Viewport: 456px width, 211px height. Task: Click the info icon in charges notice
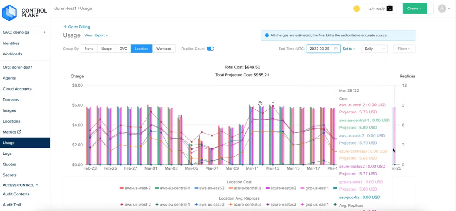coord(267,35)
